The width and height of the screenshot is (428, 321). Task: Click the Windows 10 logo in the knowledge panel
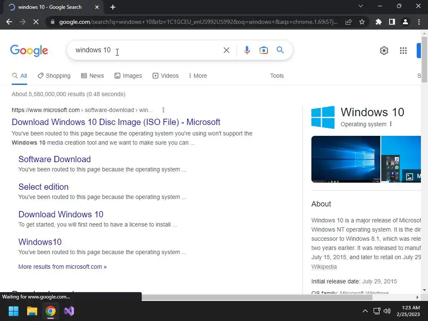pos(323,117)
